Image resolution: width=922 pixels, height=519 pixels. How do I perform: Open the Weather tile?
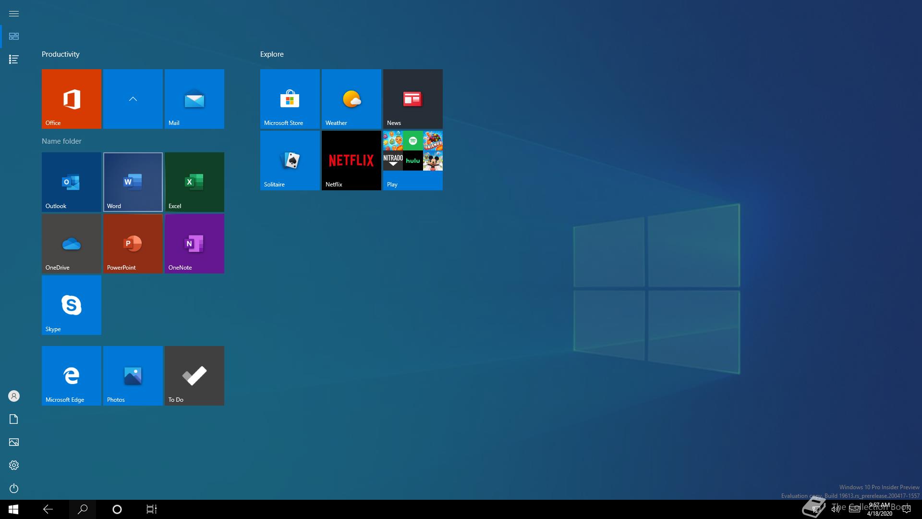click(x=352, y=99)
